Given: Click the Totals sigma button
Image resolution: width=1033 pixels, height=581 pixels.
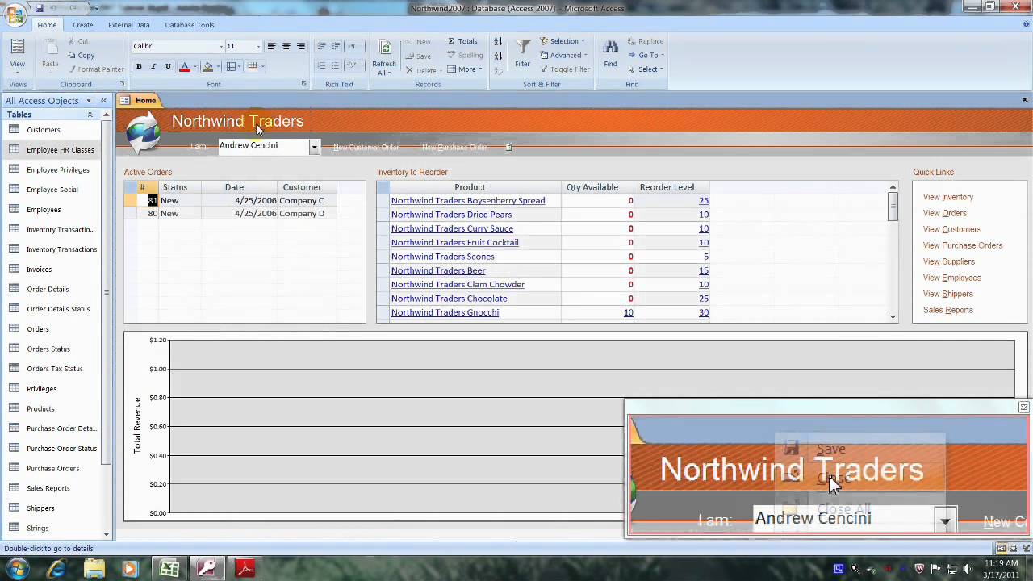Looking at the screenshot, I should coord(462,41).
